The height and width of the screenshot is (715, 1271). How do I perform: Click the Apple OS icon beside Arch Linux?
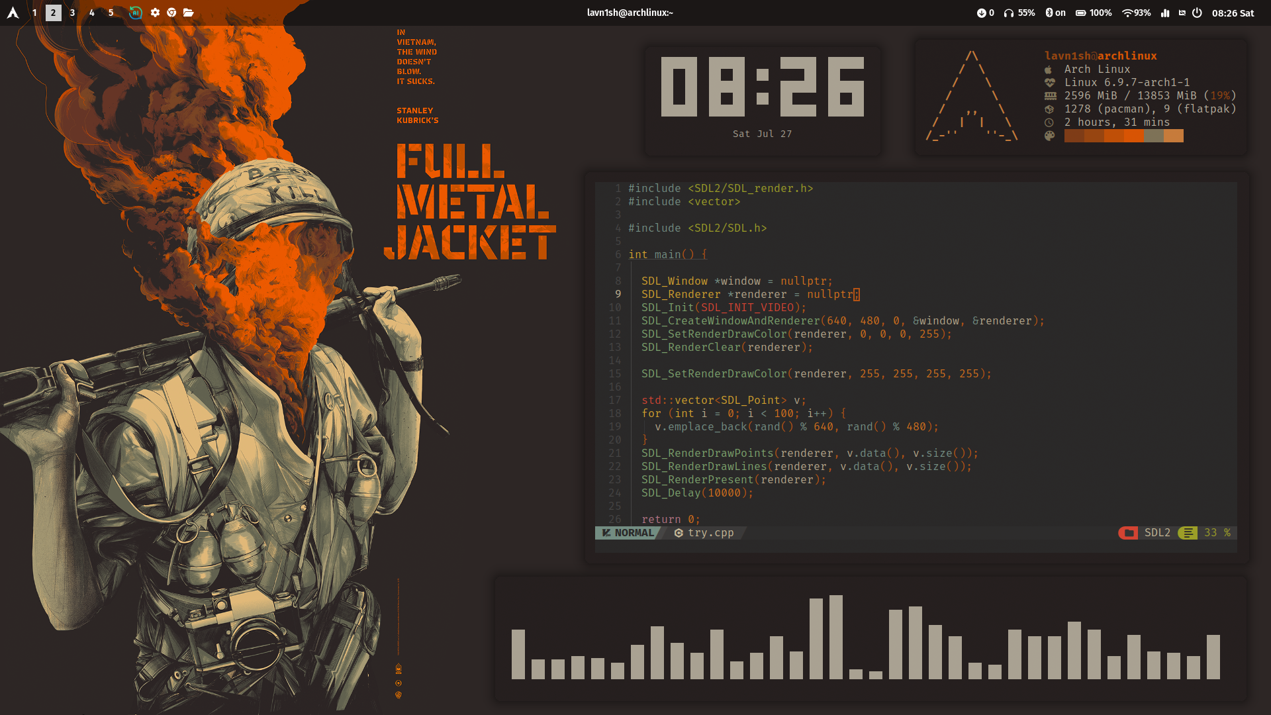(1049, 70)
